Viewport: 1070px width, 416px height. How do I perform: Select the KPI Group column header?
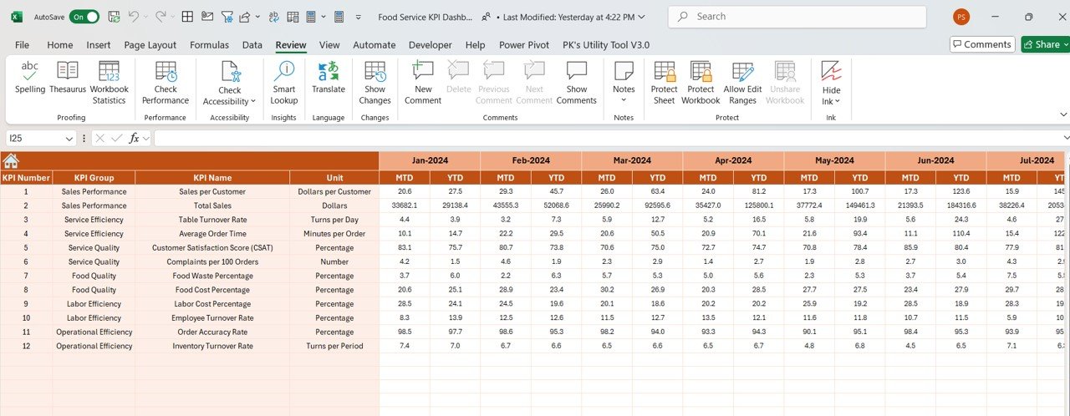click(94, 177)
